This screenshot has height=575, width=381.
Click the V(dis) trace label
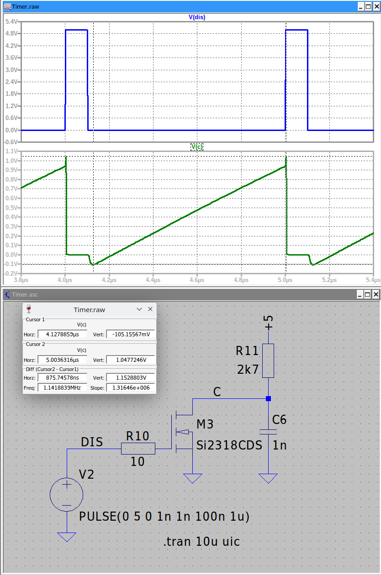[197, 17]
